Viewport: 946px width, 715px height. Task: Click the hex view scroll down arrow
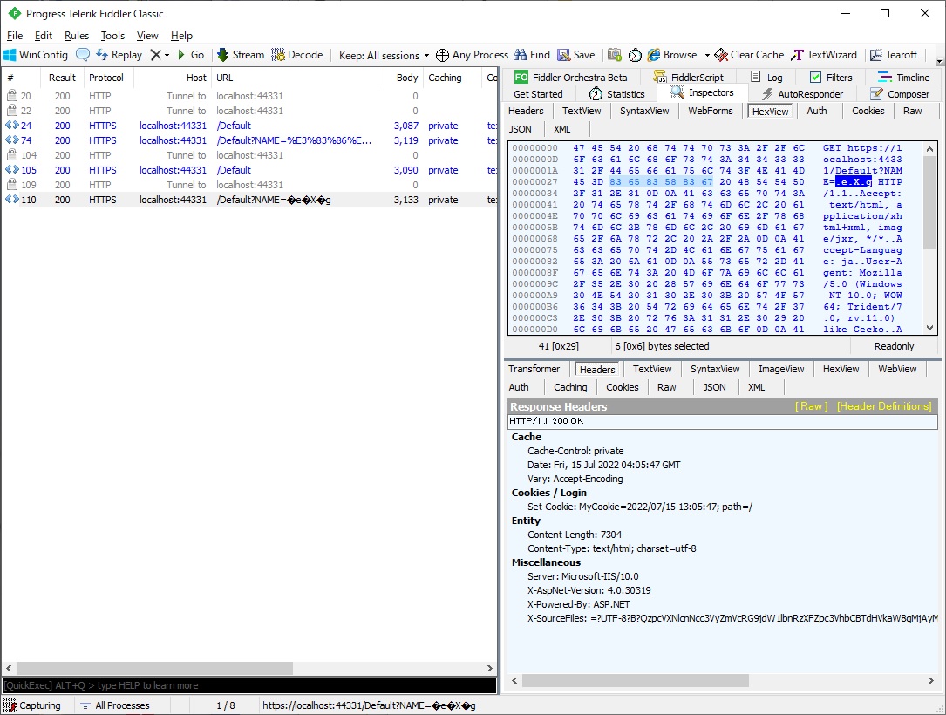click(929, 328)
